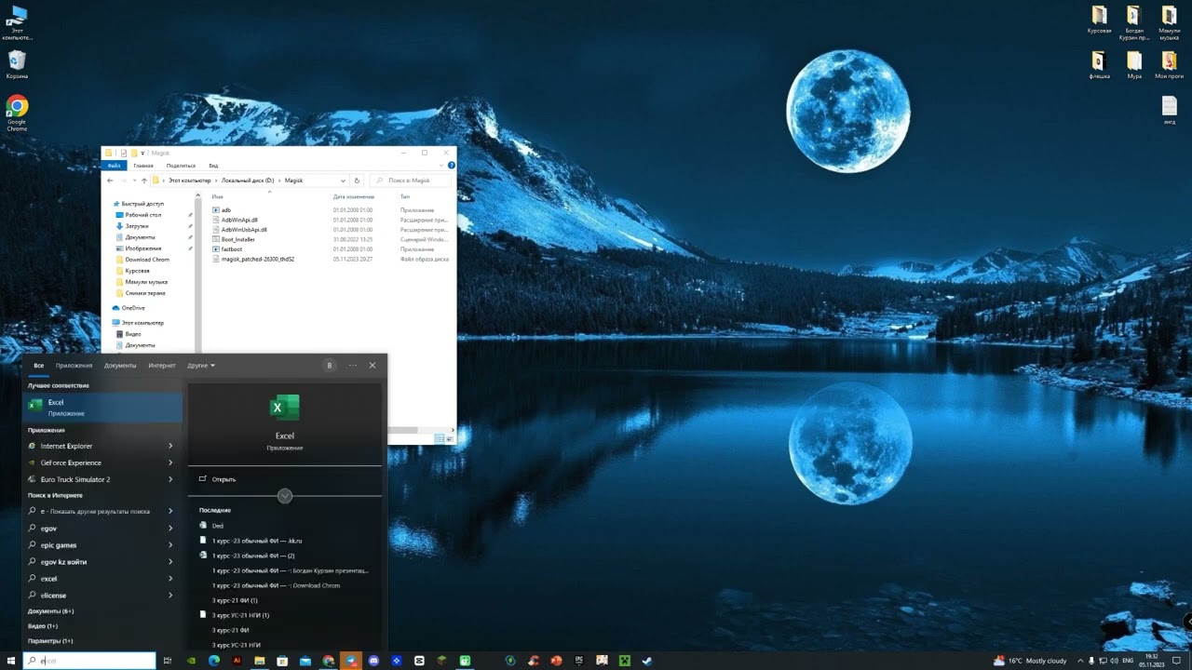Expand the Internet Explorer result arrow
Viewport: 1192px width, 670px height.
(x=170, y=446)
